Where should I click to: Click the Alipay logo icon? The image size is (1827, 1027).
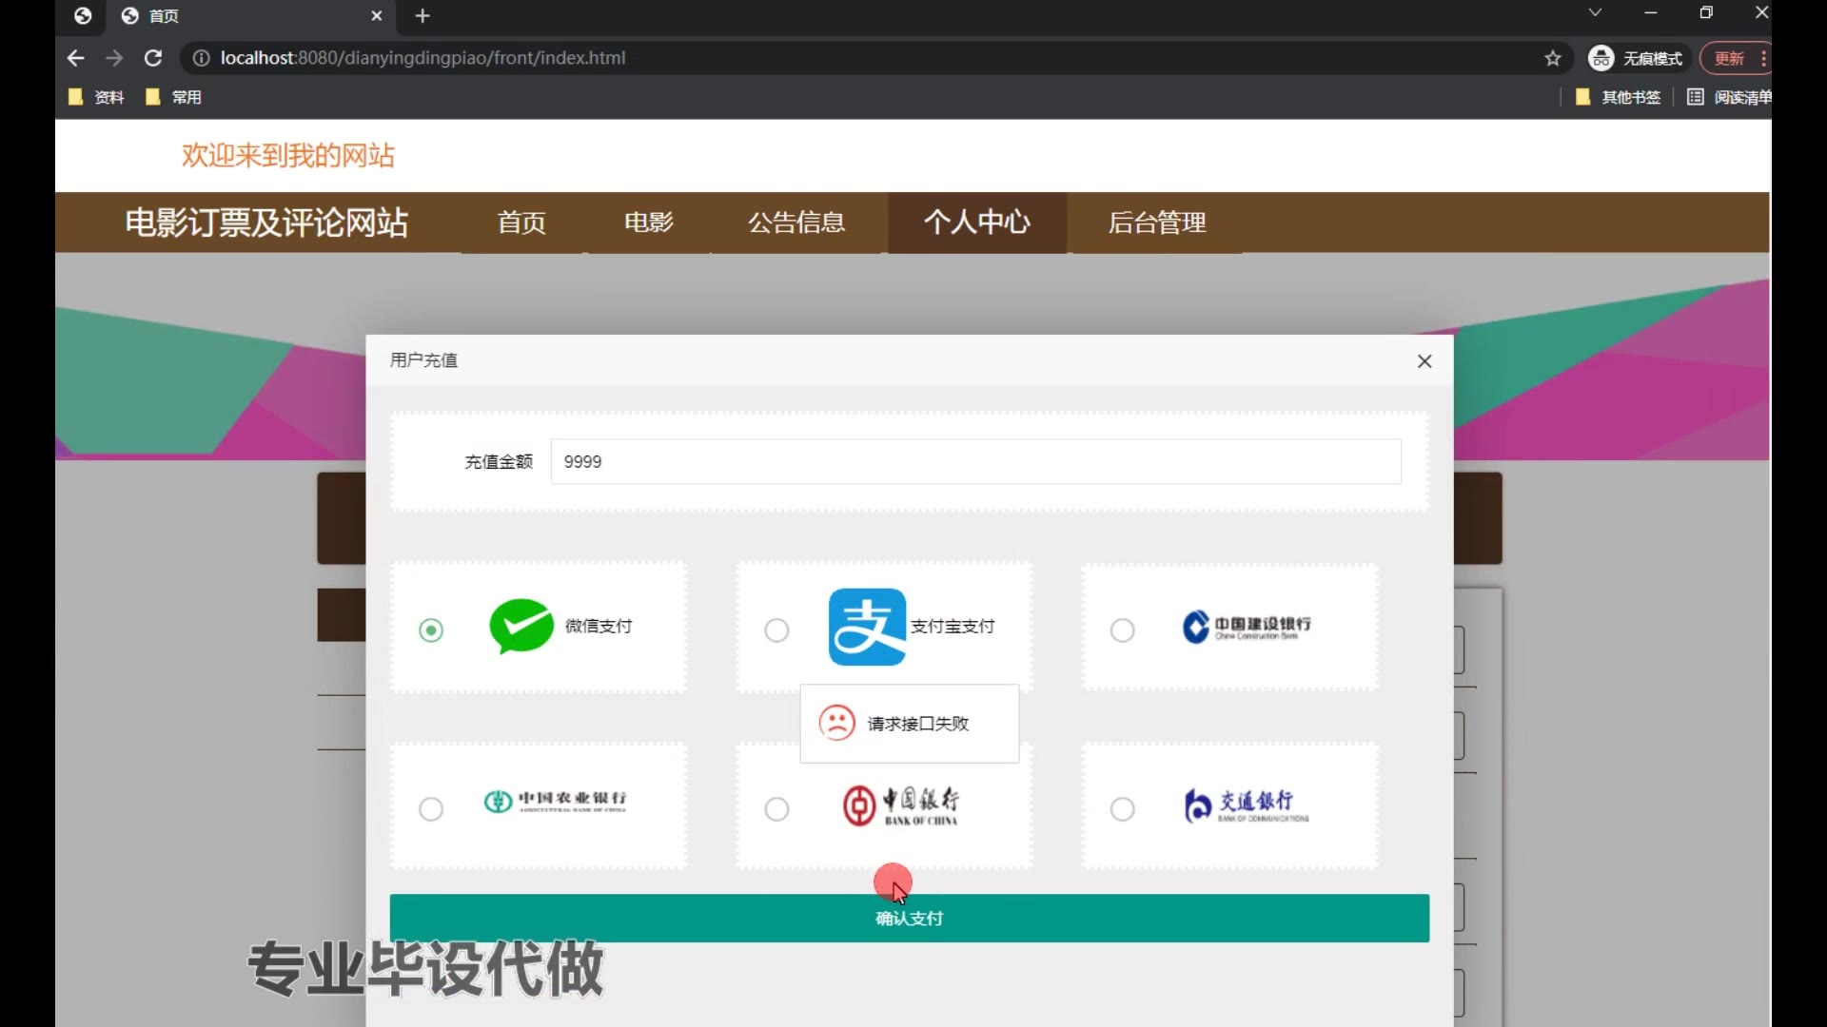point(866,627)
